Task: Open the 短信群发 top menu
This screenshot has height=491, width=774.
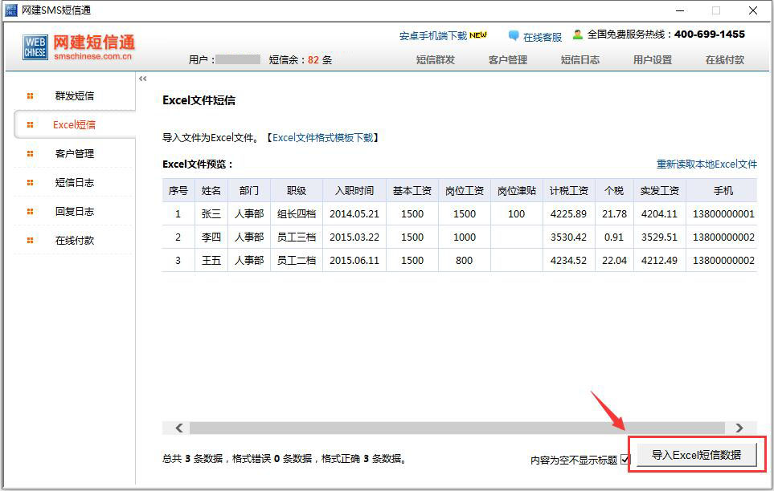Action: (x=435, y=60)
